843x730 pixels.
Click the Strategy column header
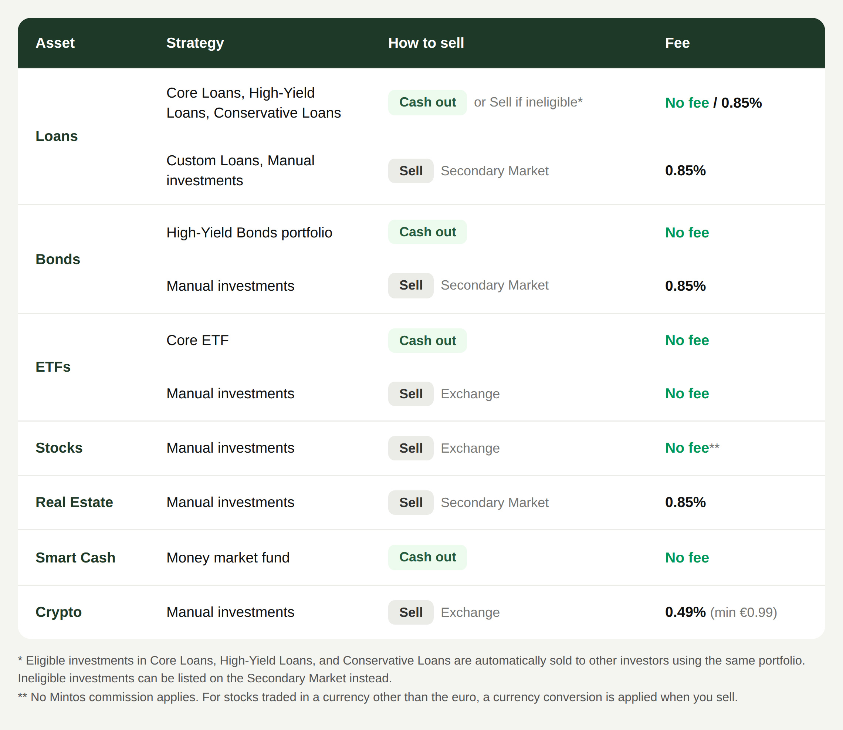click(x=195, y=43)
